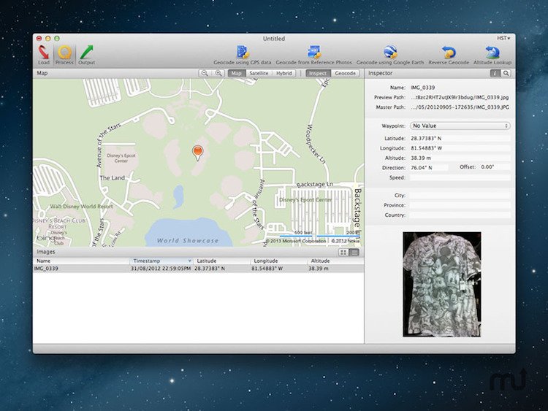Zoom out the map with the minus magnifier
Image resolution: width=548 pixels, height=411 pixels.
coord(205,73)
